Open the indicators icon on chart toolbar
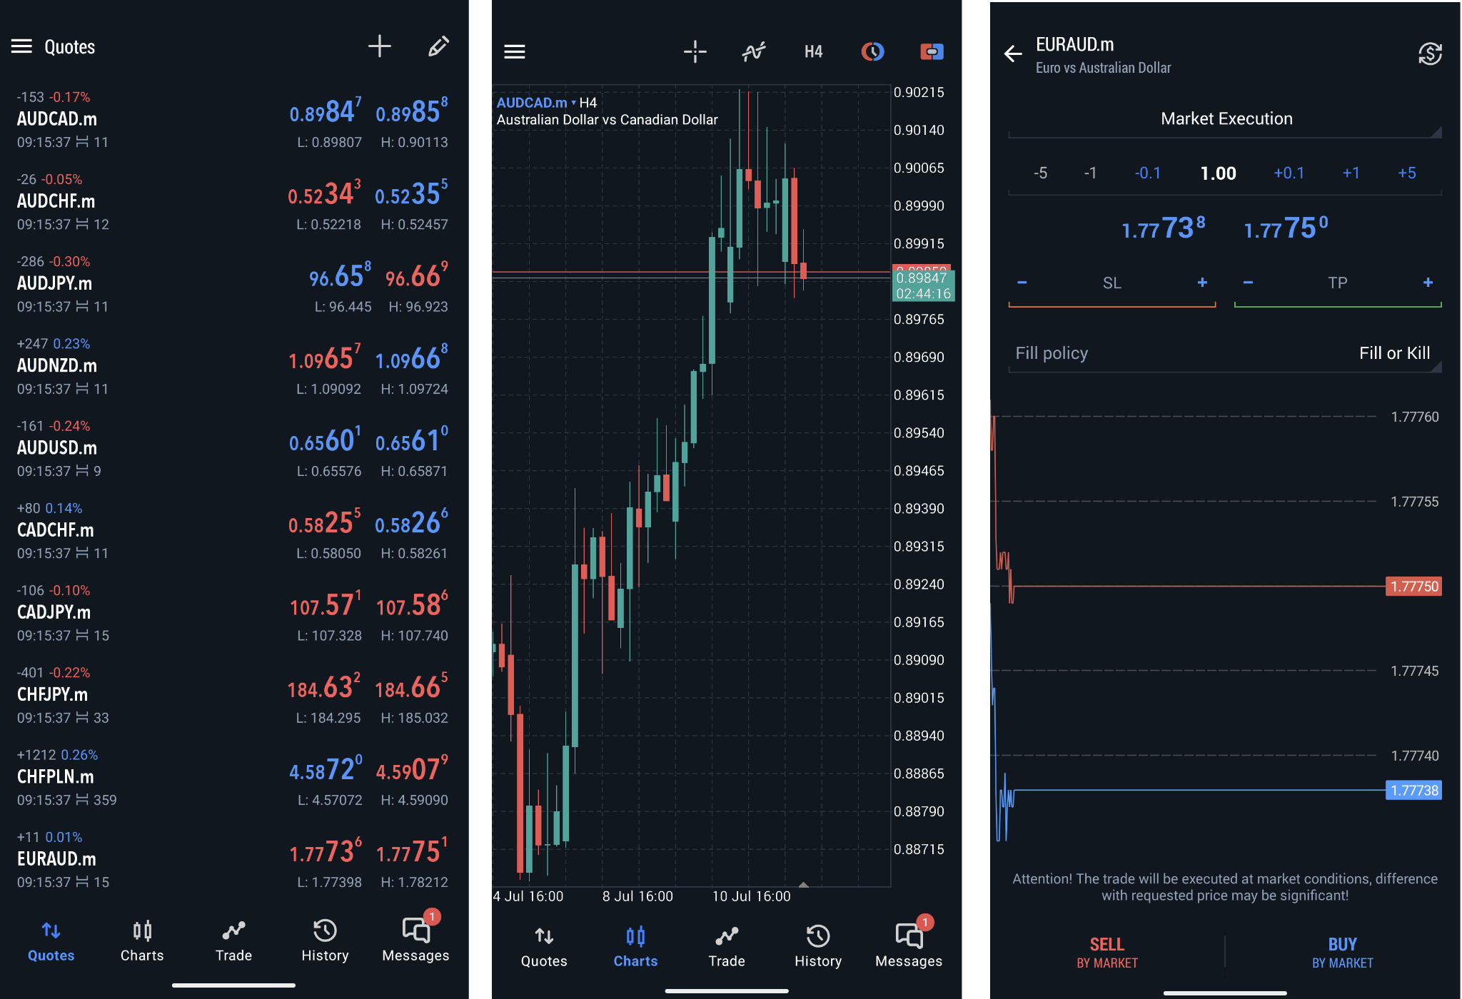 [754, 51]
